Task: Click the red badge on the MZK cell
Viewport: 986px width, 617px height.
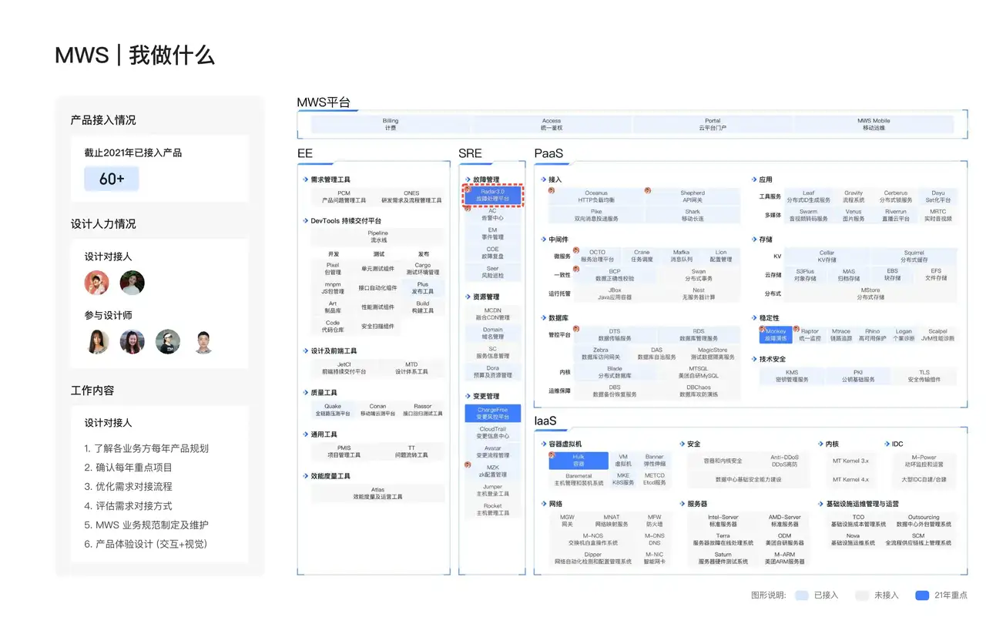Action: click(x=467, y=464)
